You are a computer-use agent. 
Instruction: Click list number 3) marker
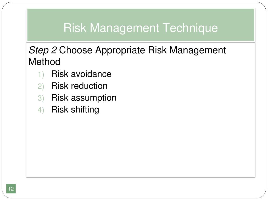(41, 98)
